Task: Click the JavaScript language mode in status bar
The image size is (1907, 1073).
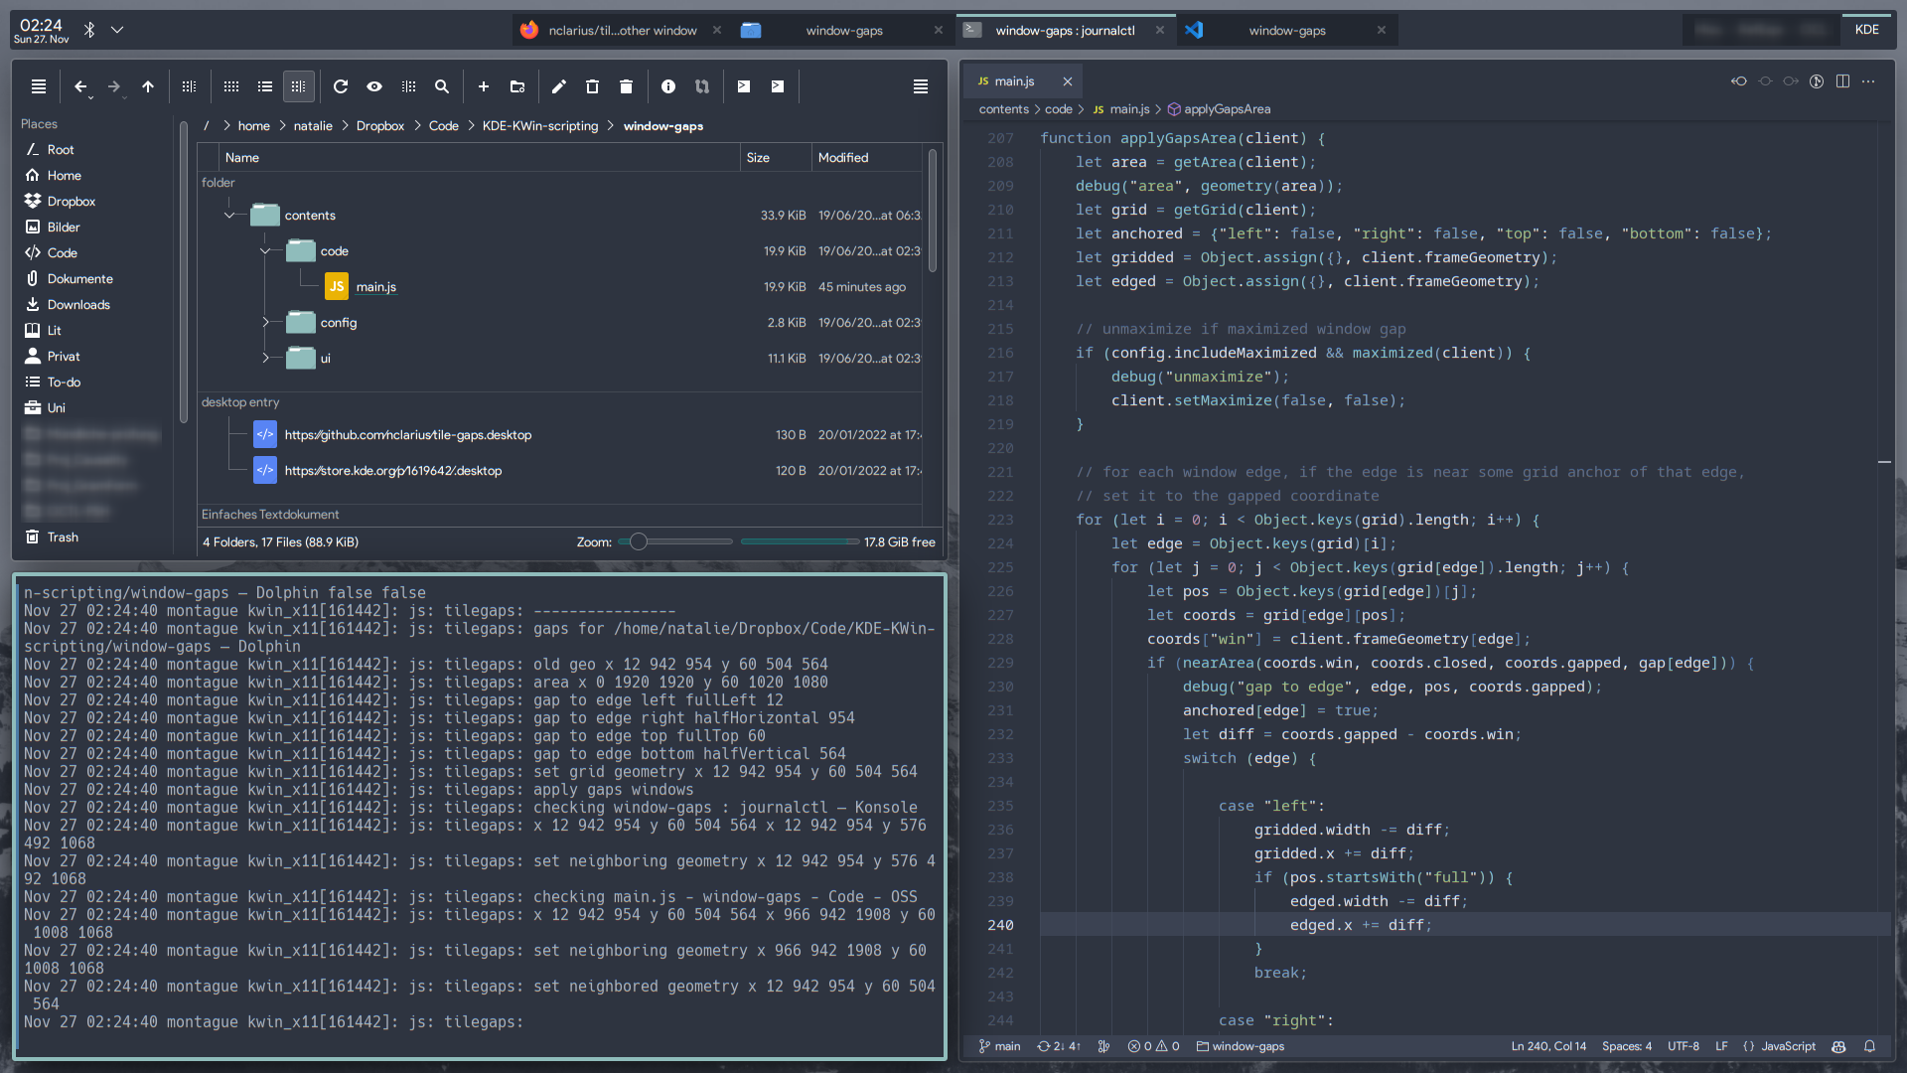Action: pyautogui.click(x=1788, y=1046)
